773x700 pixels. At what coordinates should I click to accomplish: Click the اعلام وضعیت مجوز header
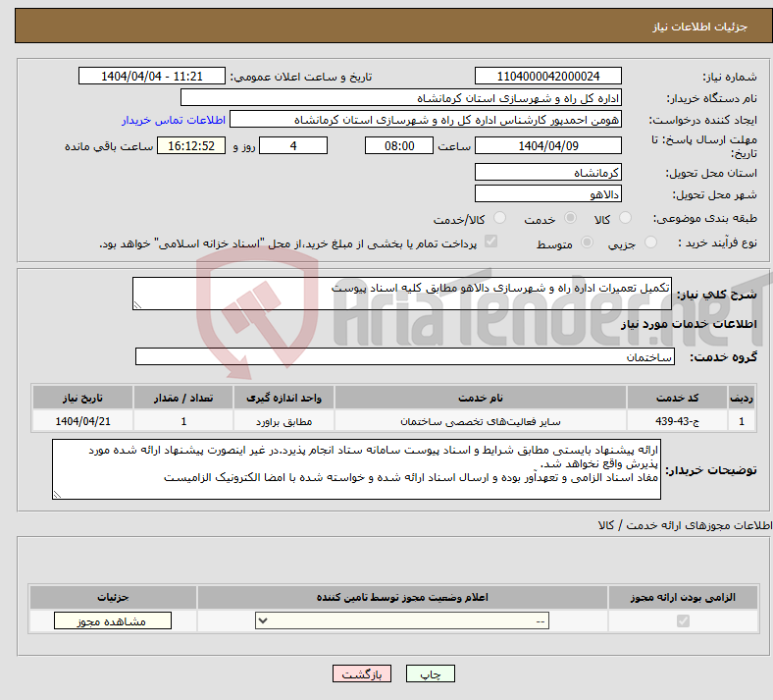[x=402, y=597]
